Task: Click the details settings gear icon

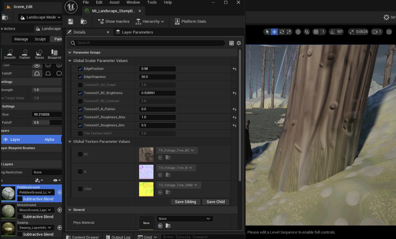Action: pyautogui.click(x=239, y=43)
